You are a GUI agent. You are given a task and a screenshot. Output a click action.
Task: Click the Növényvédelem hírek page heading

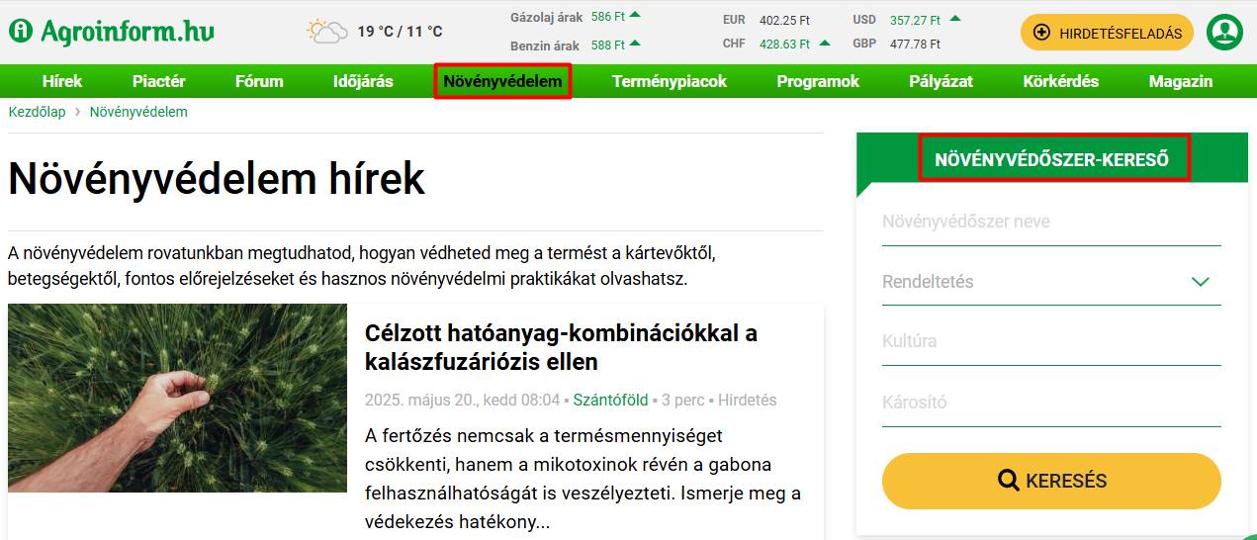(x=217, y=179)
